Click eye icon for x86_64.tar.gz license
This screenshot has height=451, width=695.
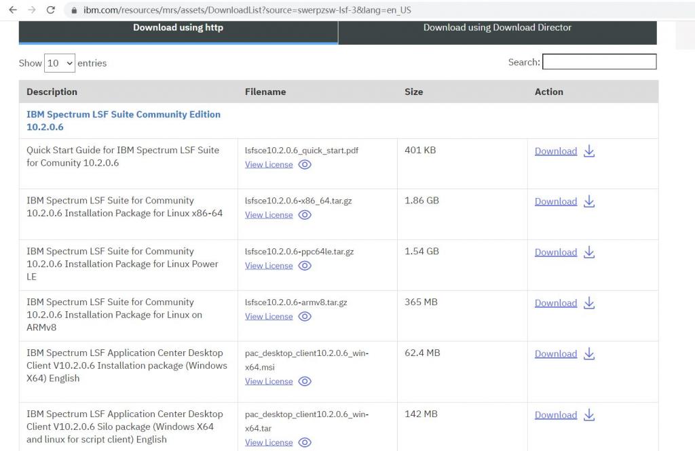point(305,215)
